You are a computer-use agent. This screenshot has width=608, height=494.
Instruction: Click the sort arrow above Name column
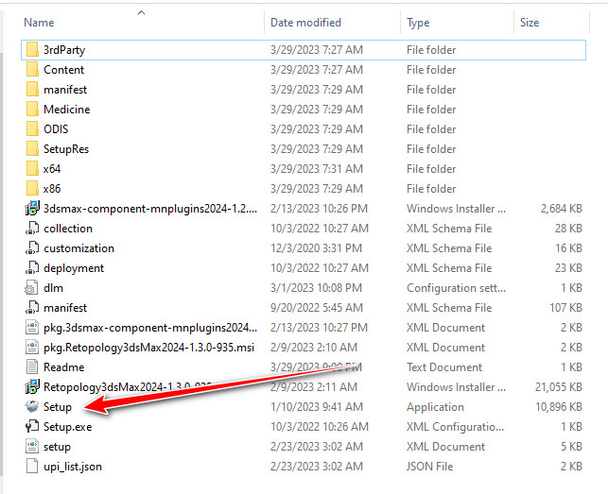[141, 12]
